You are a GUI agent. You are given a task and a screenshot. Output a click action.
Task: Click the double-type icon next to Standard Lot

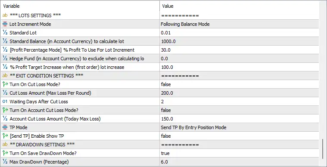click(5, 33)
